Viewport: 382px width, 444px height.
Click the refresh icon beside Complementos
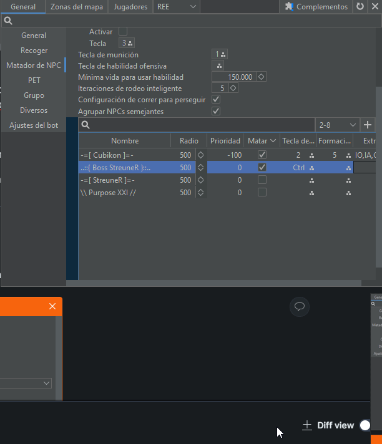tap(360, 7)
